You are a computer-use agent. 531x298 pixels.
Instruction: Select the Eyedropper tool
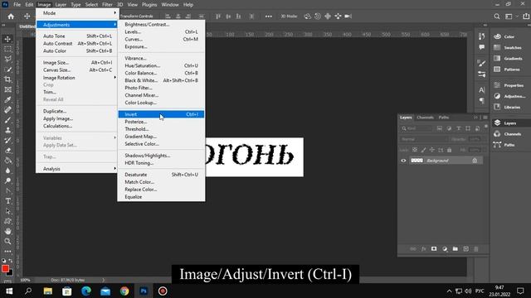(7, 100)
